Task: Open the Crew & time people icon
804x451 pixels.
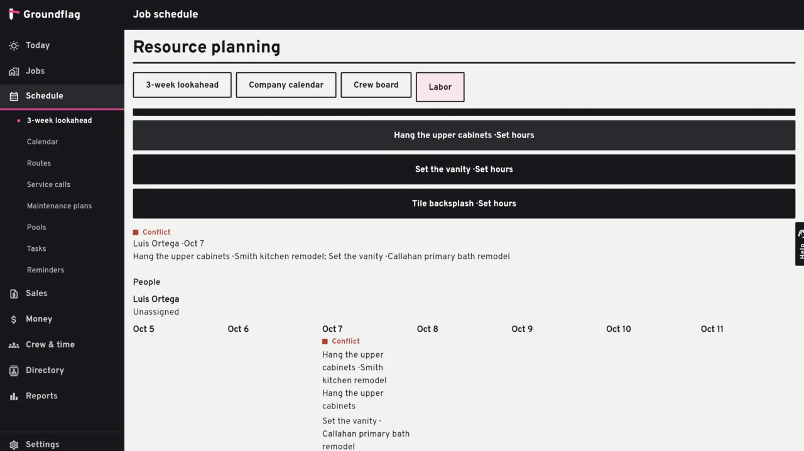Action: pos(14,345)
